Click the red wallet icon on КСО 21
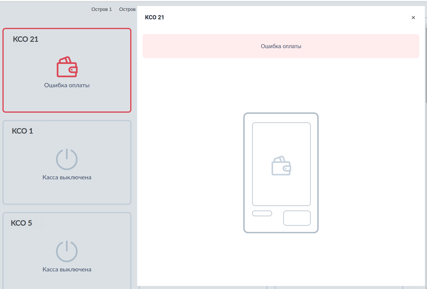The width and height of the screenshot is (427, 289). tap(67, 67)
